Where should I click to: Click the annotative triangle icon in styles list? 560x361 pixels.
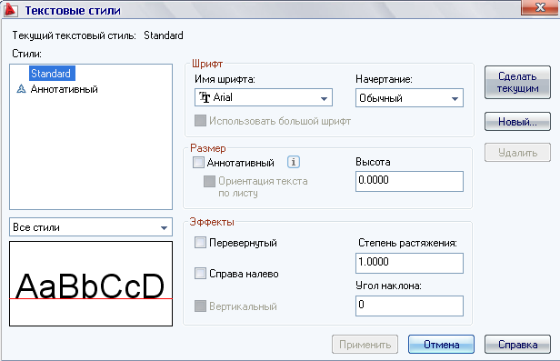point(22,89)
